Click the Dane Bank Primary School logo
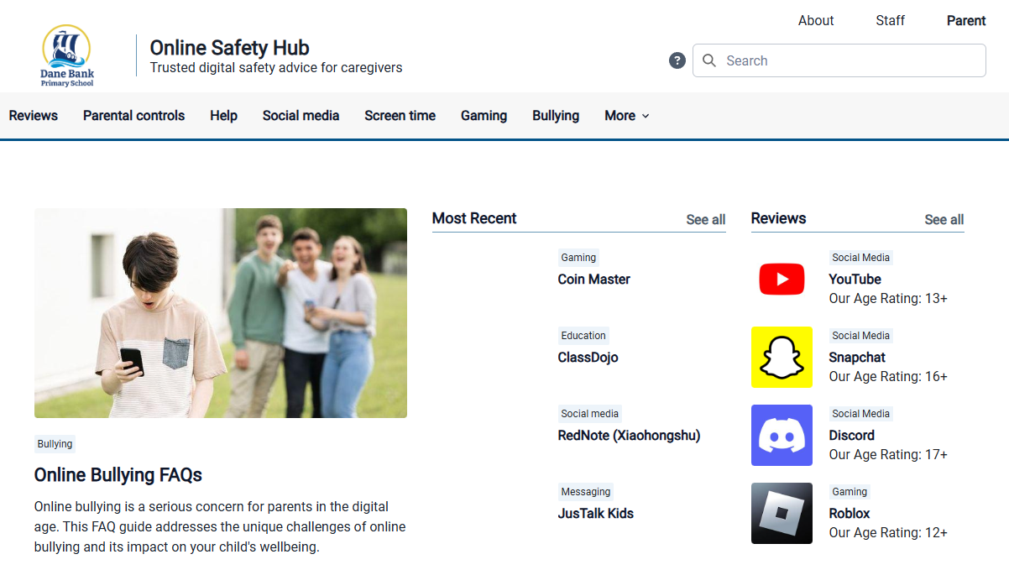This screenshot has height=570, width=1009. (x=67, y=55)
